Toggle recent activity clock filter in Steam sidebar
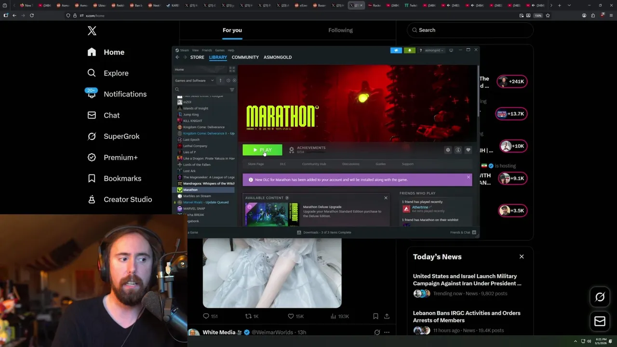Screen dimensions: 617x347 click(x=228, y=80)
